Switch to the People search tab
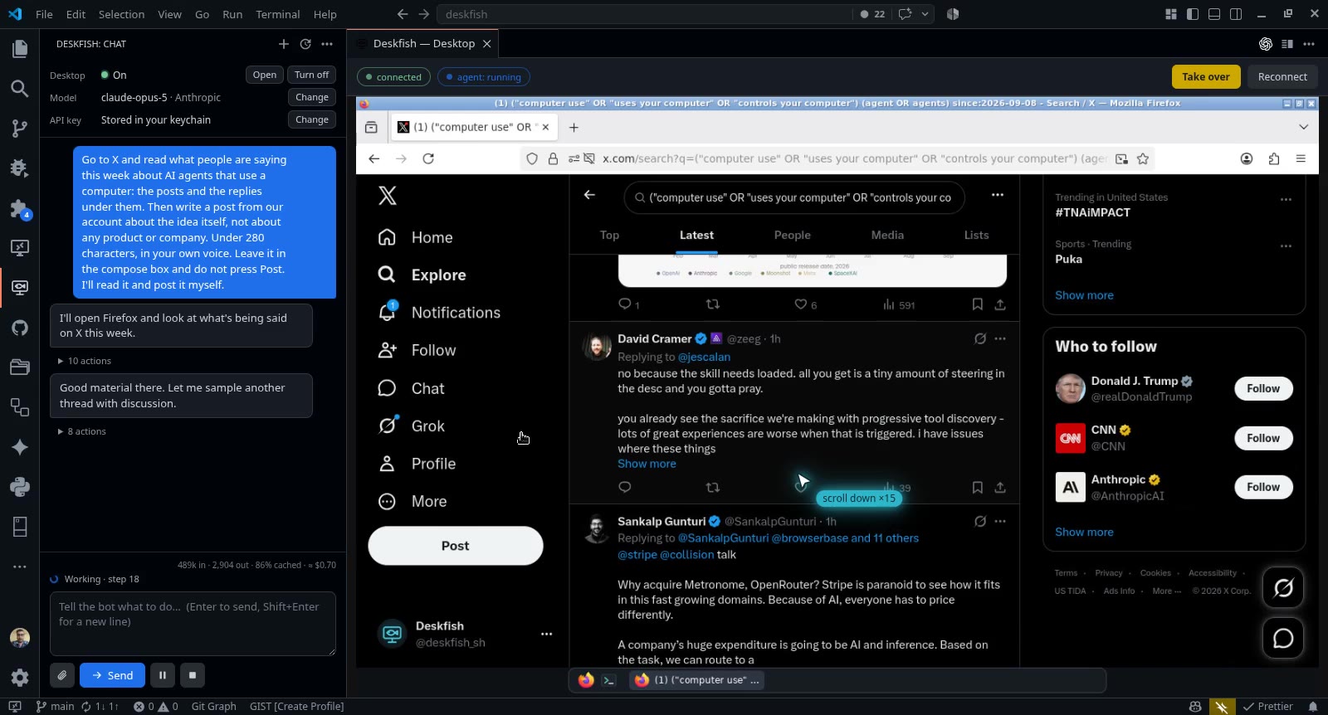Image resolution: width=1328 pixels, height=715 pixels. 792,235
